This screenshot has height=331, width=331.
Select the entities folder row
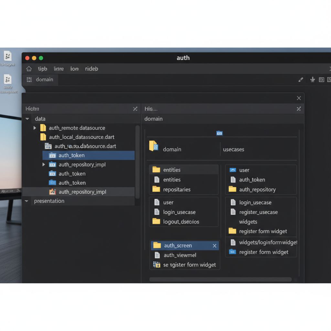coord(184,170)
